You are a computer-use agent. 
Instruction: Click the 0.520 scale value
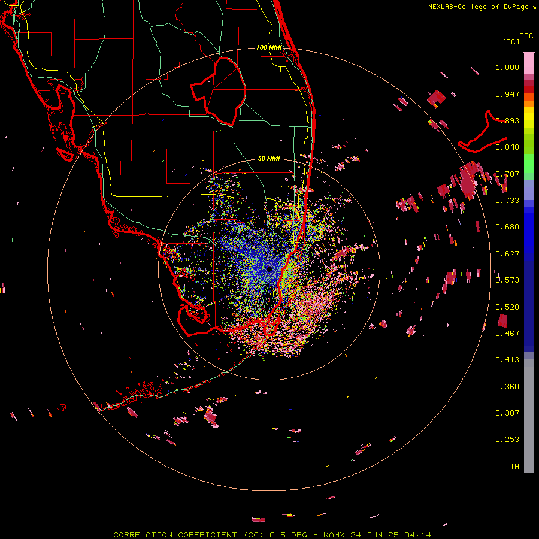point(507,307)
